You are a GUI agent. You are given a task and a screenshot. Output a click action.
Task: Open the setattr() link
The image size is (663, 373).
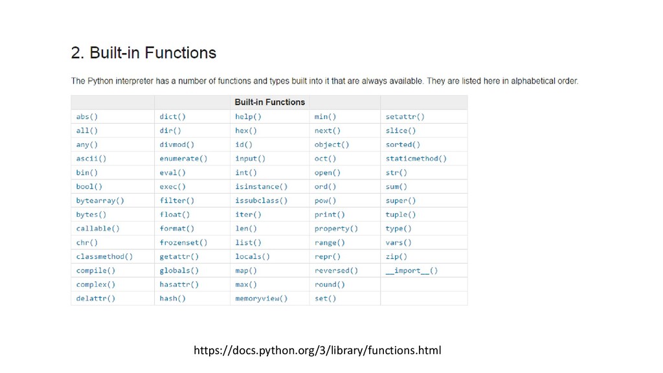405,117
